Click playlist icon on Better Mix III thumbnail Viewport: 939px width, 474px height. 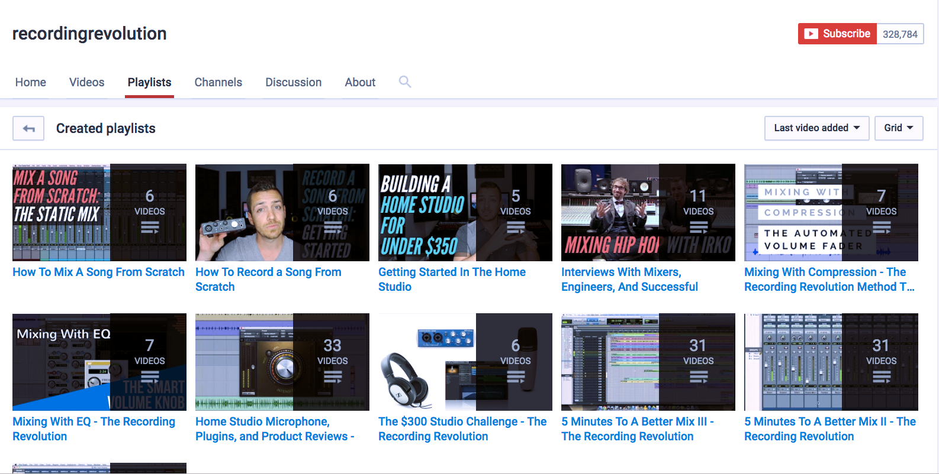tap(699, 376)
